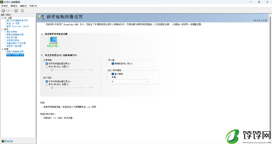This screenshot has height=144, width=272.
Task: Select edge enhancement 使用视频播放器设置 radio
Action: point(47,64)
